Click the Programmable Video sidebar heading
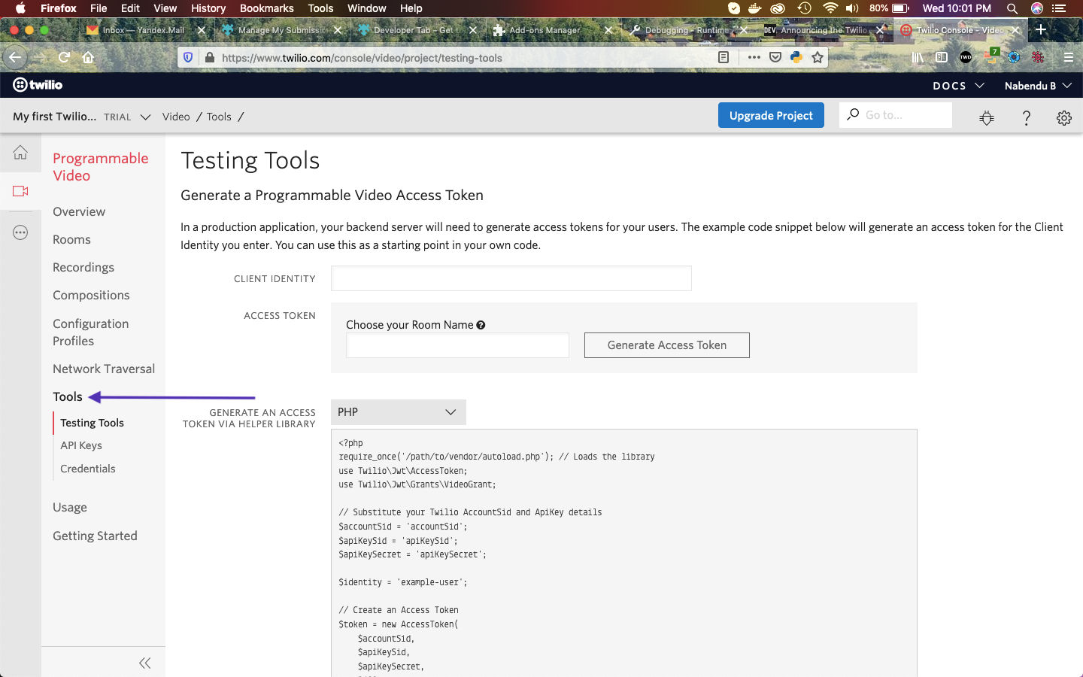This screenshot has width=1083, height=677. [101, 167]
